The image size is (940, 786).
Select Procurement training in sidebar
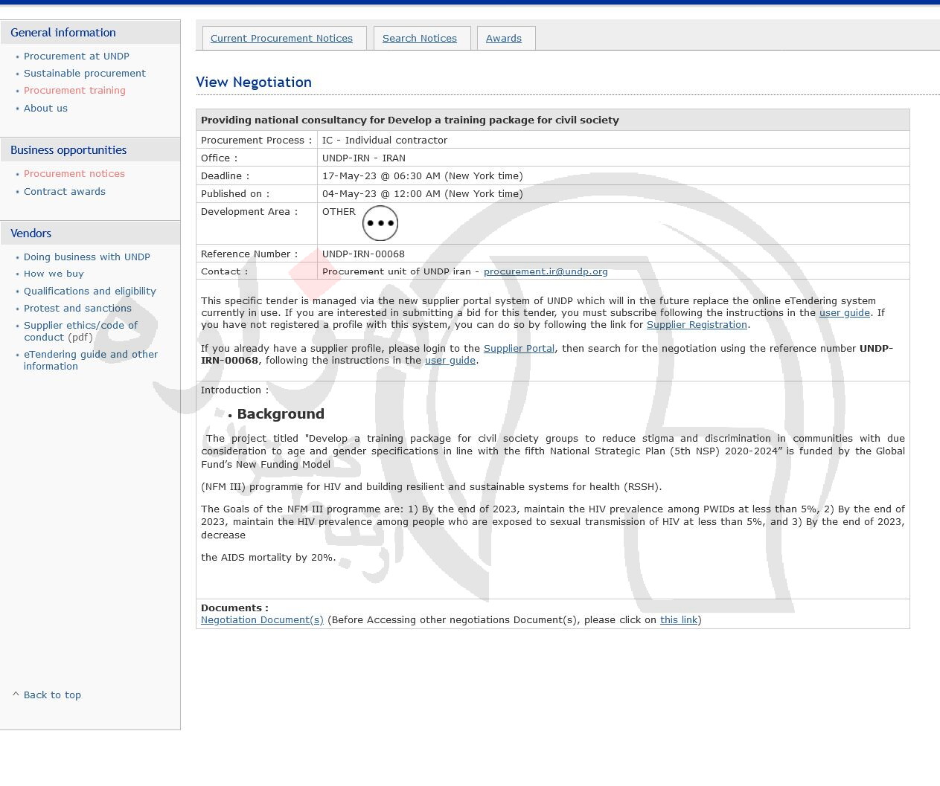click(x=74, y=91)
